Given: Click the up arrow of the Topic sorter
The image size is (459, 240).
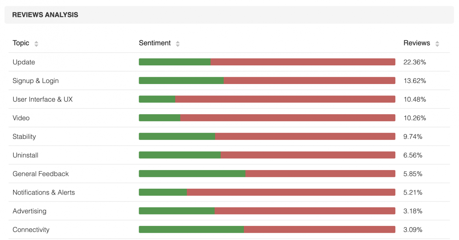Looking at the screenshot, I should click(x=36, y=41).
